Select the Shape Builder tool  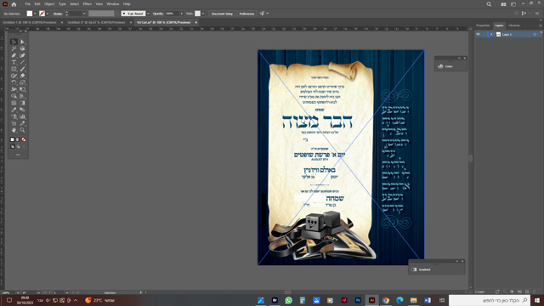tap(14, 96)
